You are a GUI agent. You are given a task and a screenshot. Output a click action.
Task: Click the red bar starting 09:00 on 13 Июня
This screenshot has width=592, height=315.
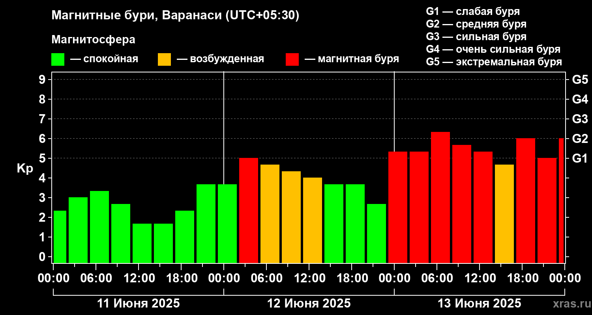(x=462, y=204)
